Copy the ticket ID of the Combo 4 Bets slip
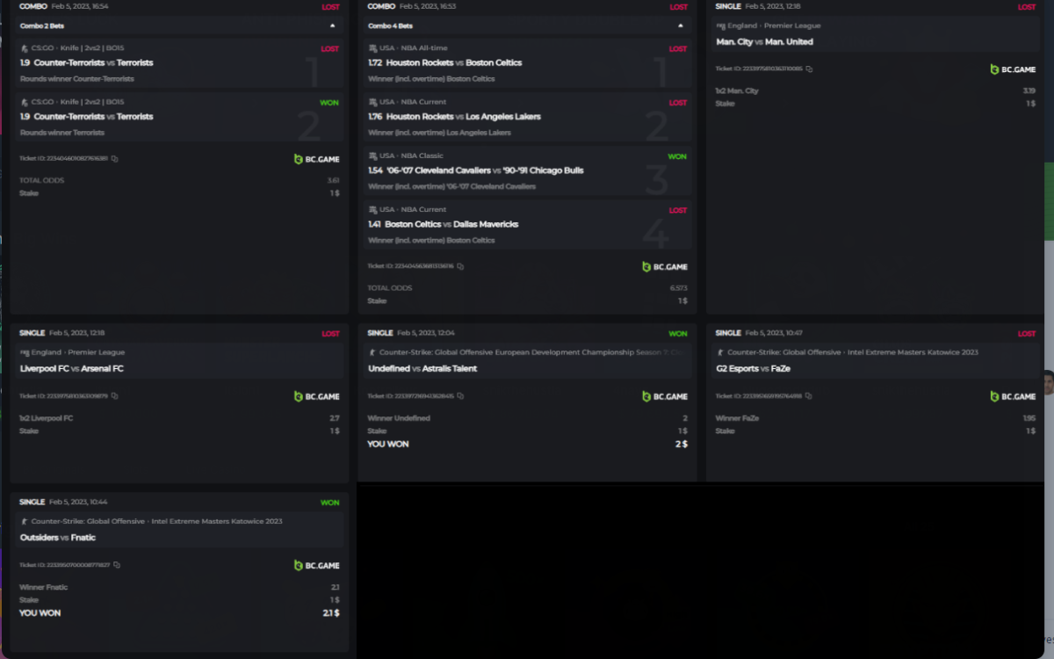 [460, 266]
